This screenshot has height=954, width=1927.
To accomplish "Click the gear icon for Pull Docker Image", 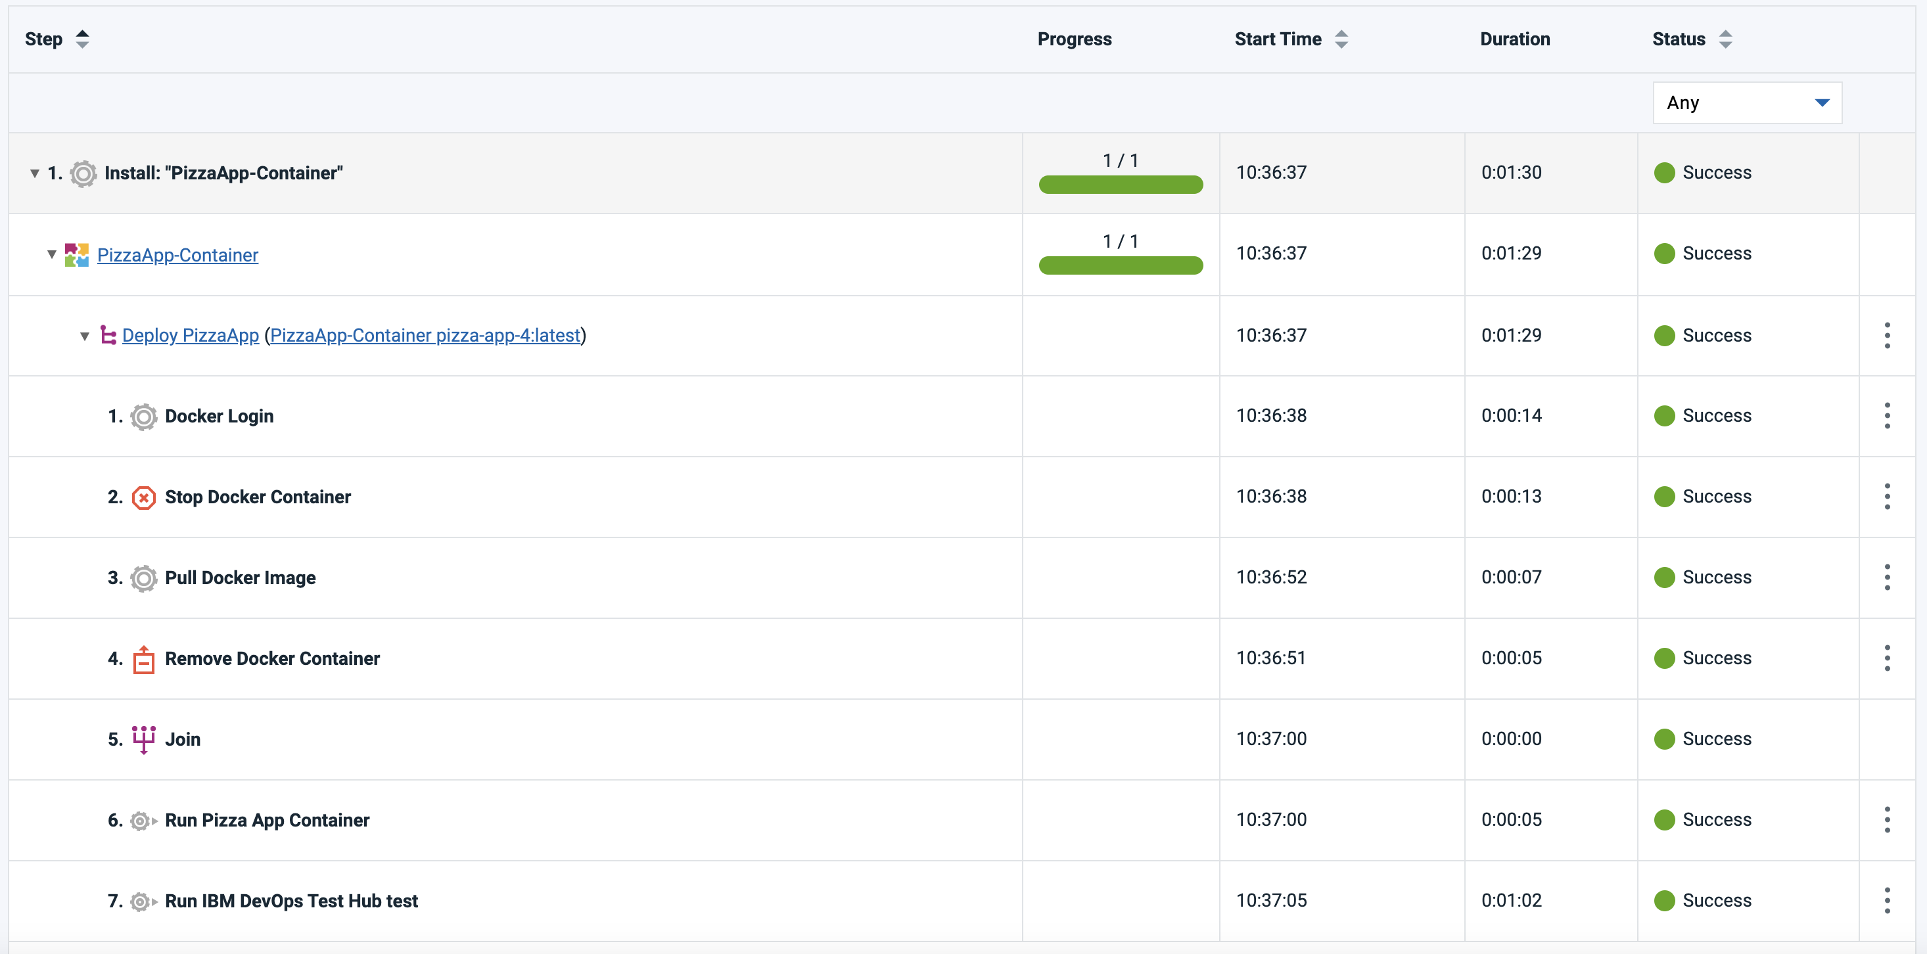I will [144, 578].
